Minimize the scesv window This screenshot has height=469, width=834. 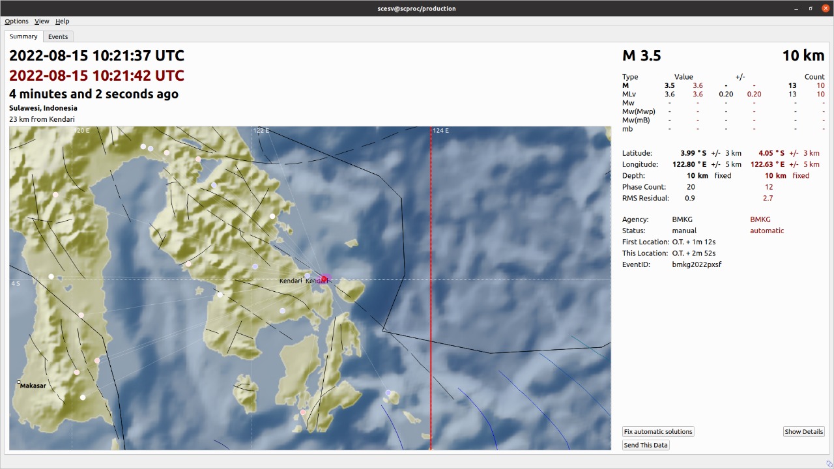[x=796, y=8]
